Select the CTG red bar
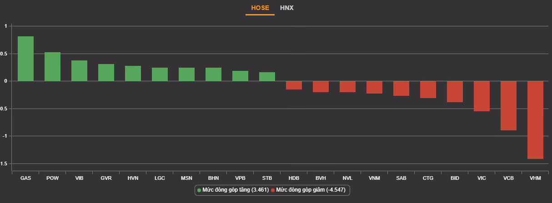 click(428, 89)
